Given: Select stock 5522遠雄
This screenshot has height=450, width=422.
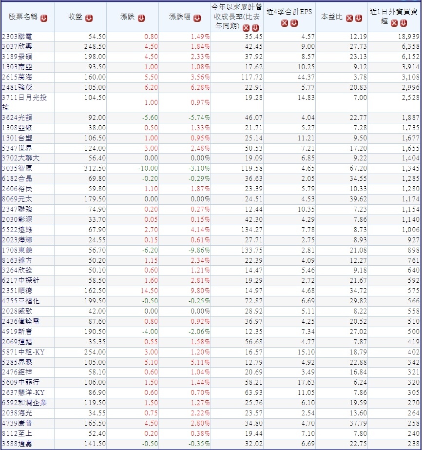Looking at the screenshot, I should [17, 230].
